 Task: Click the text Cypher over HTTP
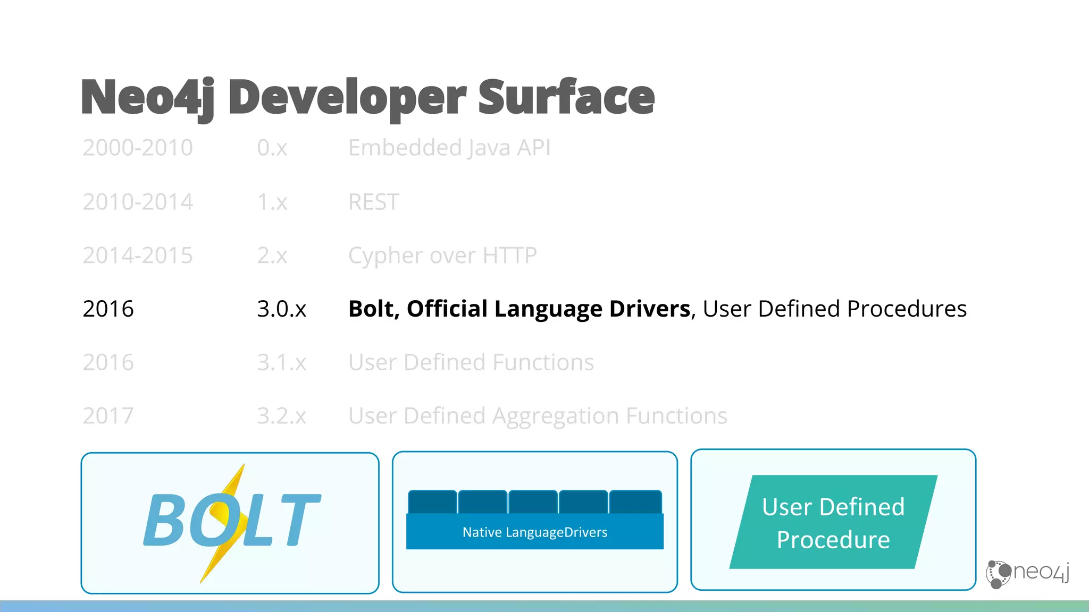pos(442,257)
